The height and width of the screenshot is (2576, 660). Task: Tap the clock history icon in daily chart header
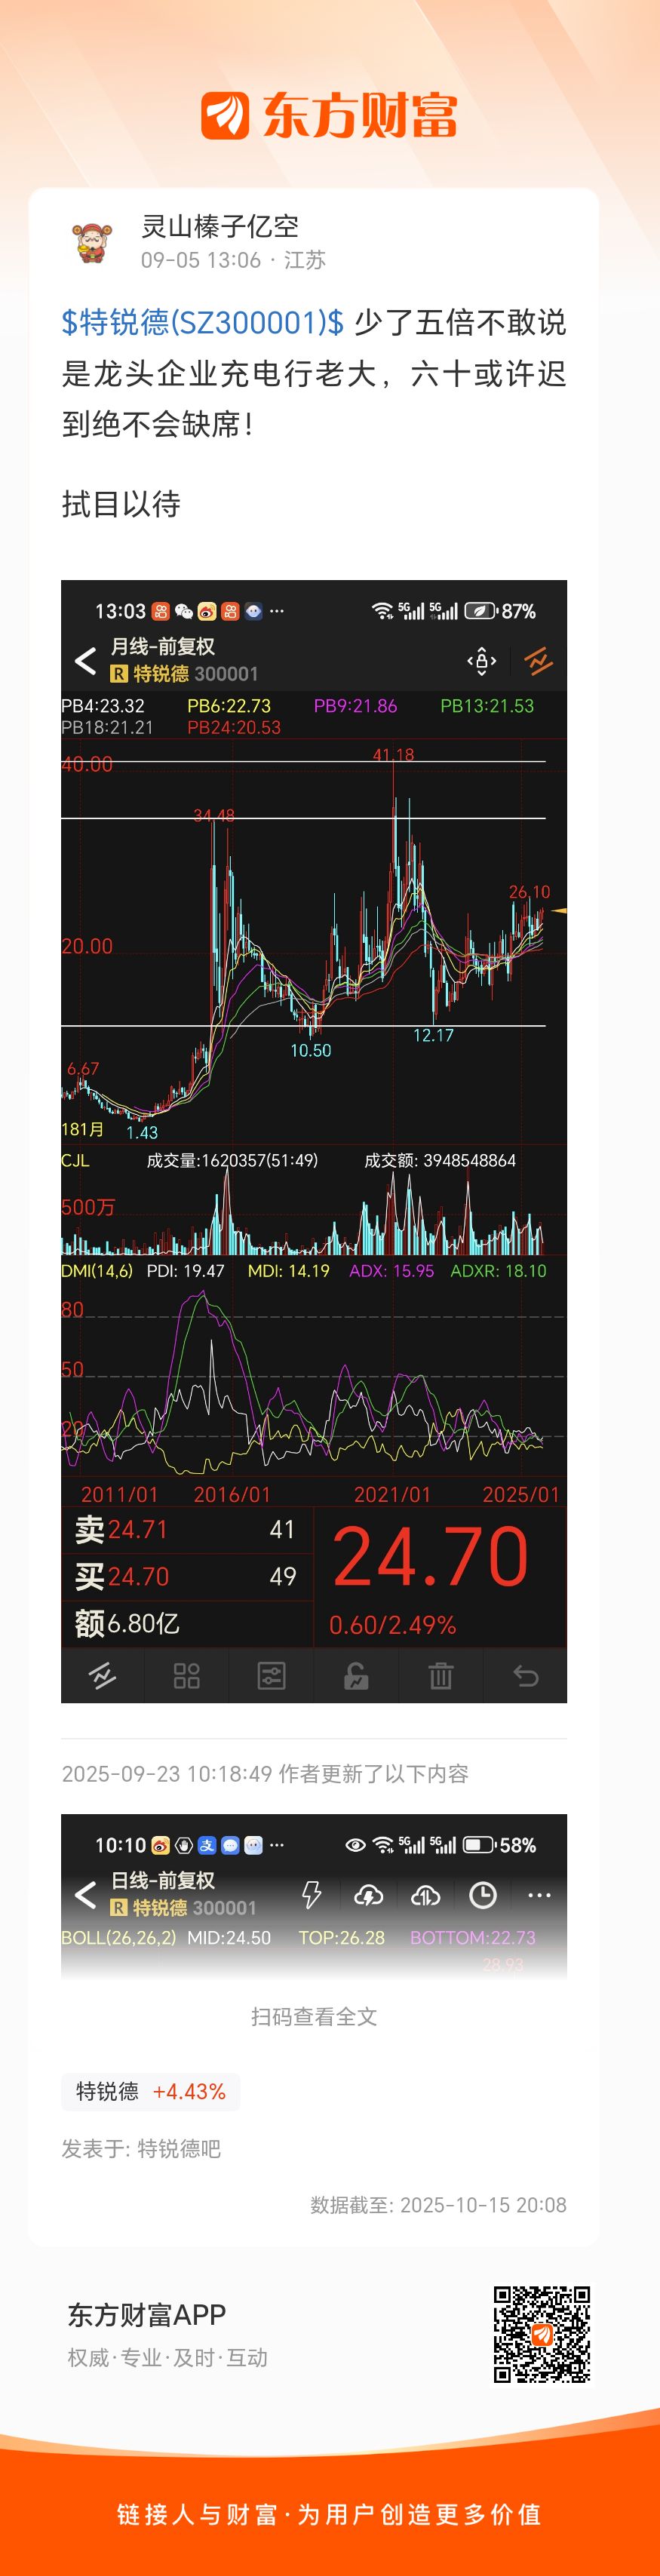tap(483, 1895)
